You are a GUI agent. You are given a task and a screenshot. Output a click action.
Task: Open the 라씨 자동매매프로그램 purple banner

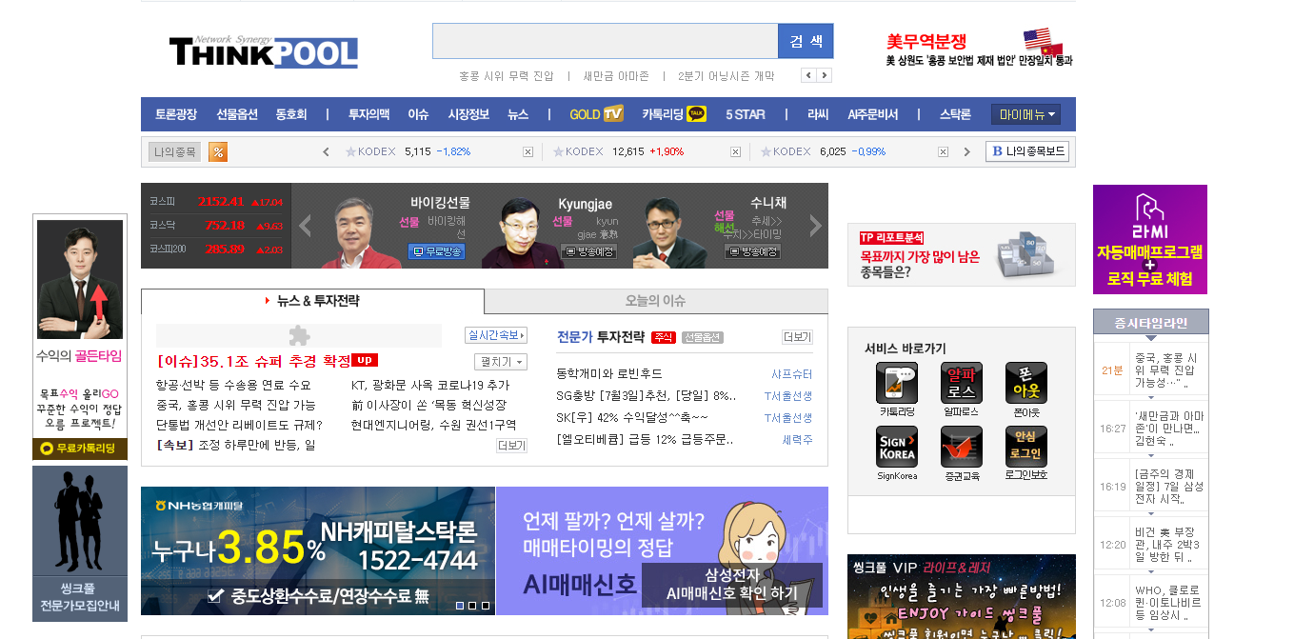[1150, 239]
